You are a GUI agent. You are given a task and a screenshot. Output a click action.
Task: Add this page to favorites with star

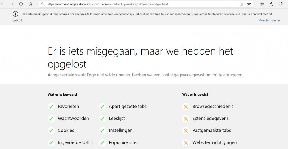point(249,4)
